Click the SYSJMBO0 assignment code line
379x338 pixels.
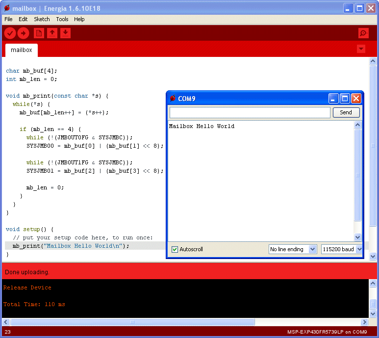[x=95, y=146]
